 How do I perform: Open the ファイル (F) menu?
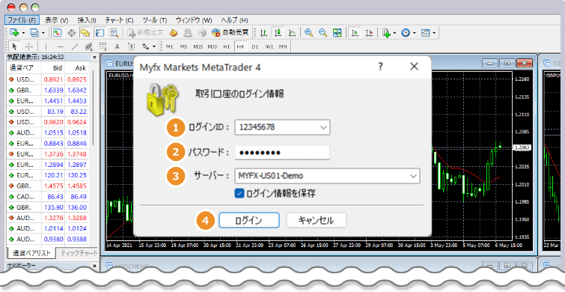(22, 20)
